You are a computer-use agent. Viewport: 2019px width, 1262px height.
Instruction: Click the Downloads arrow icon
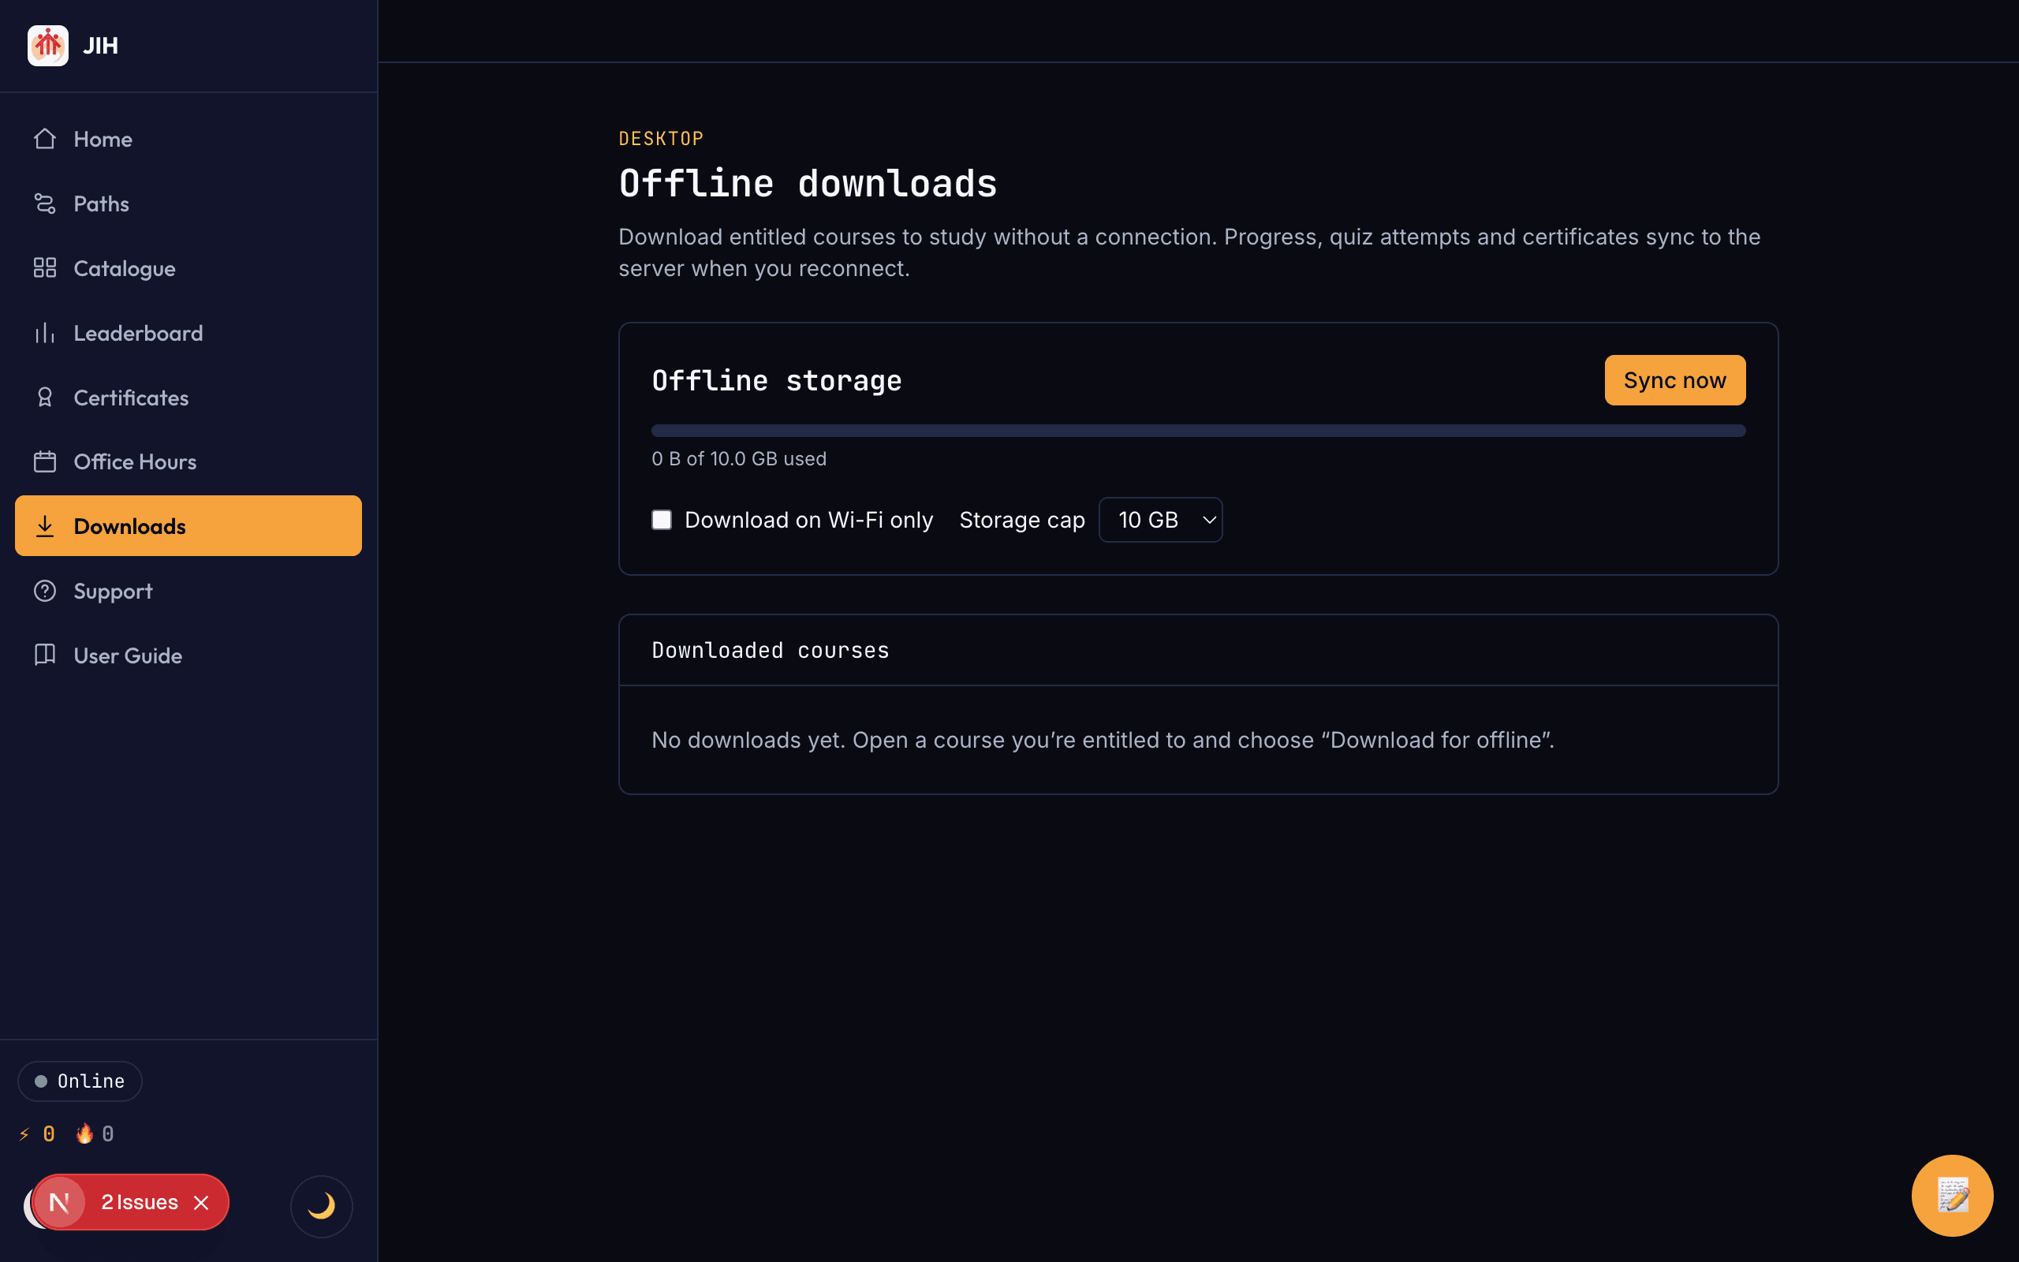45,526
